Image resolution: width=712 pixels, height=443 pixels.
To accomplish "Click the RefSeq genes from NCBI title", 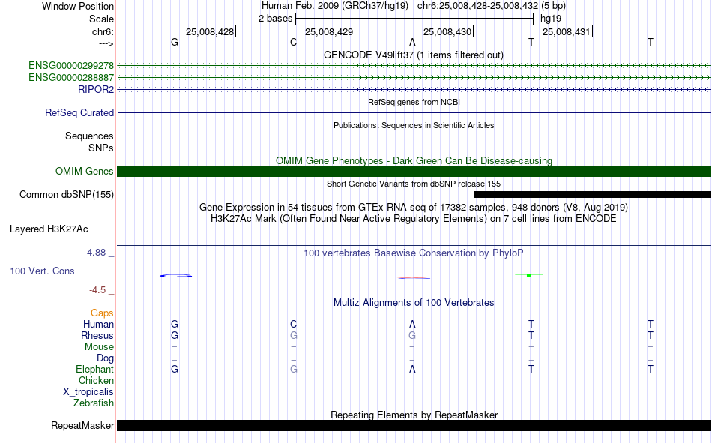I will point(414,102).
